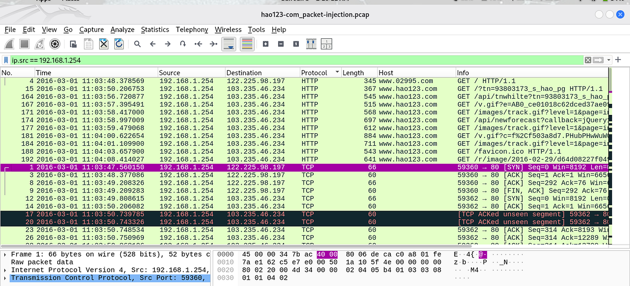Image resolution: width=630 pixels, height=286 pixels.
Task: Toggle auto-scroll during live capture
Action: [x=228, y=44]
